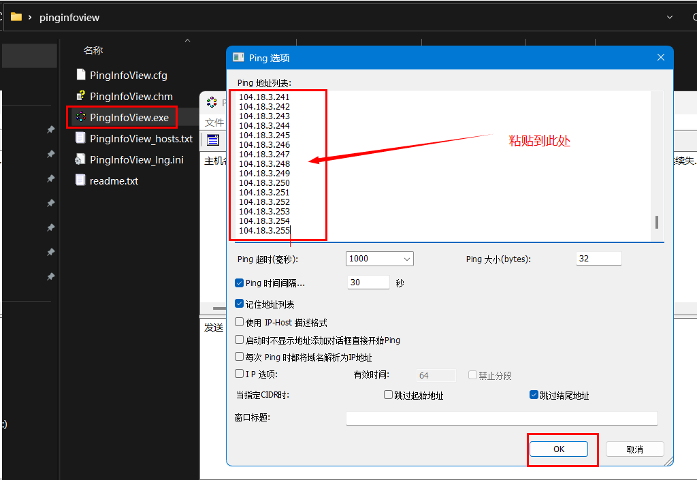Click the pin icon beside readme.txt row
The image size is (697, 480).
pos(51,178)
